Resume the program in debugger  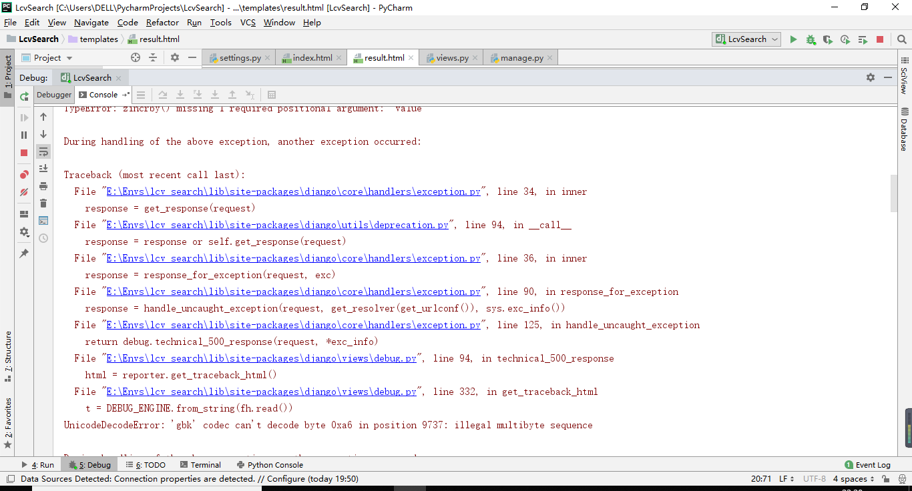click(x=24, y=117)
